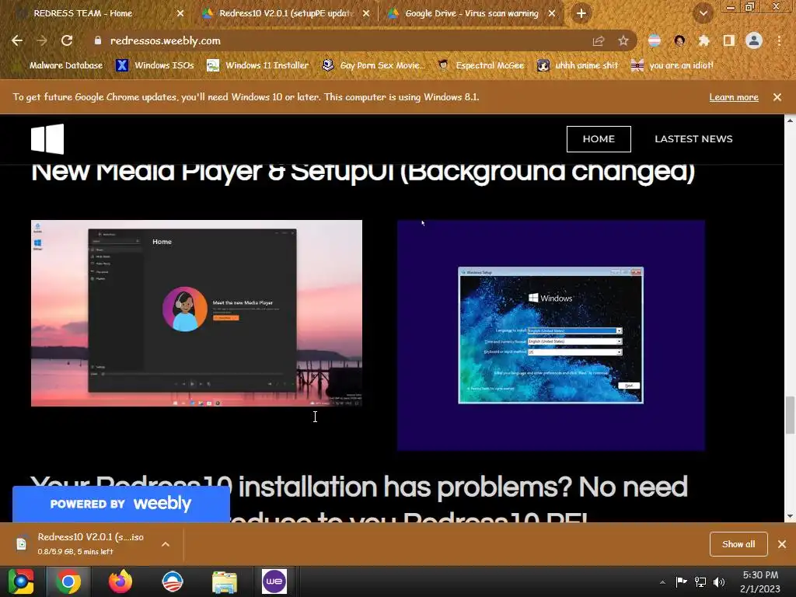Click the volume speaker tray icon
The image size is (796, 597).
tap(719, 582)
